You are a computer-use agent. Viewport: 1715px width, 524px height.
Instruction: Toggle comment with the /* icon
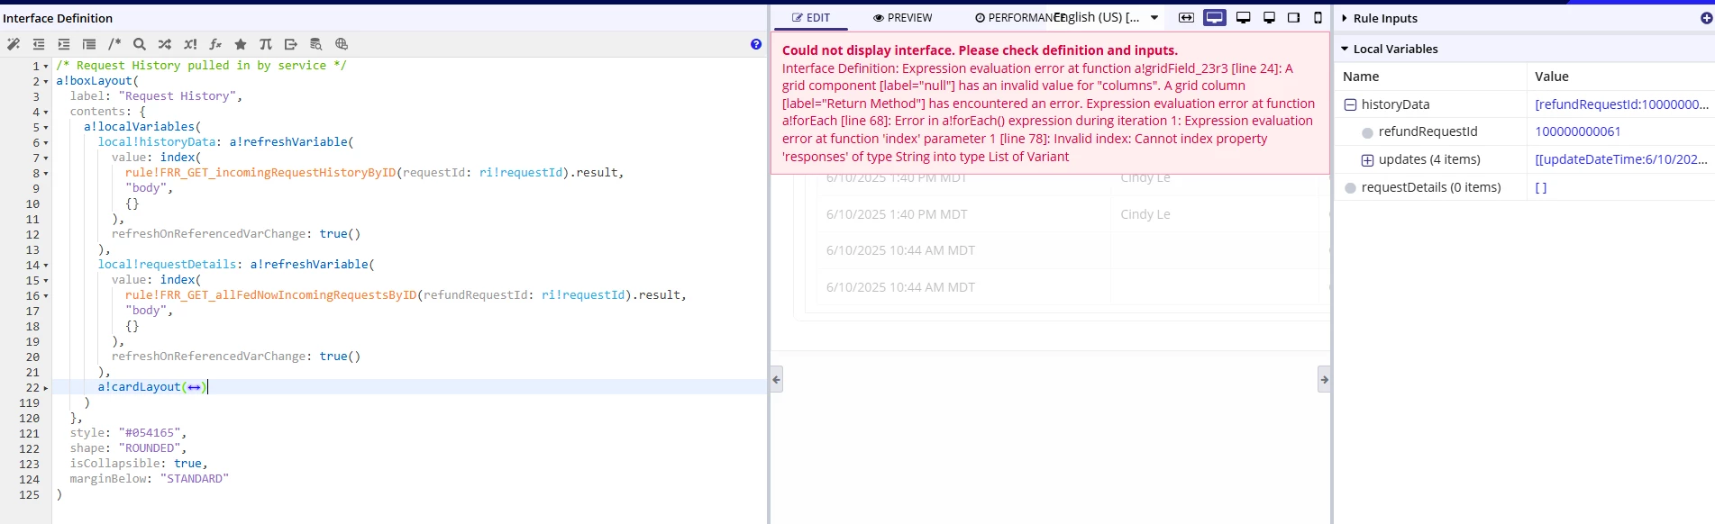point(114,44)
